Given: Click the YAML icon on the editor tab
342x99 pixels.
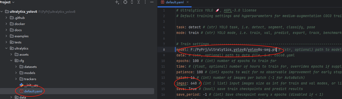Looking at the screenshot, I should point(163,2).
